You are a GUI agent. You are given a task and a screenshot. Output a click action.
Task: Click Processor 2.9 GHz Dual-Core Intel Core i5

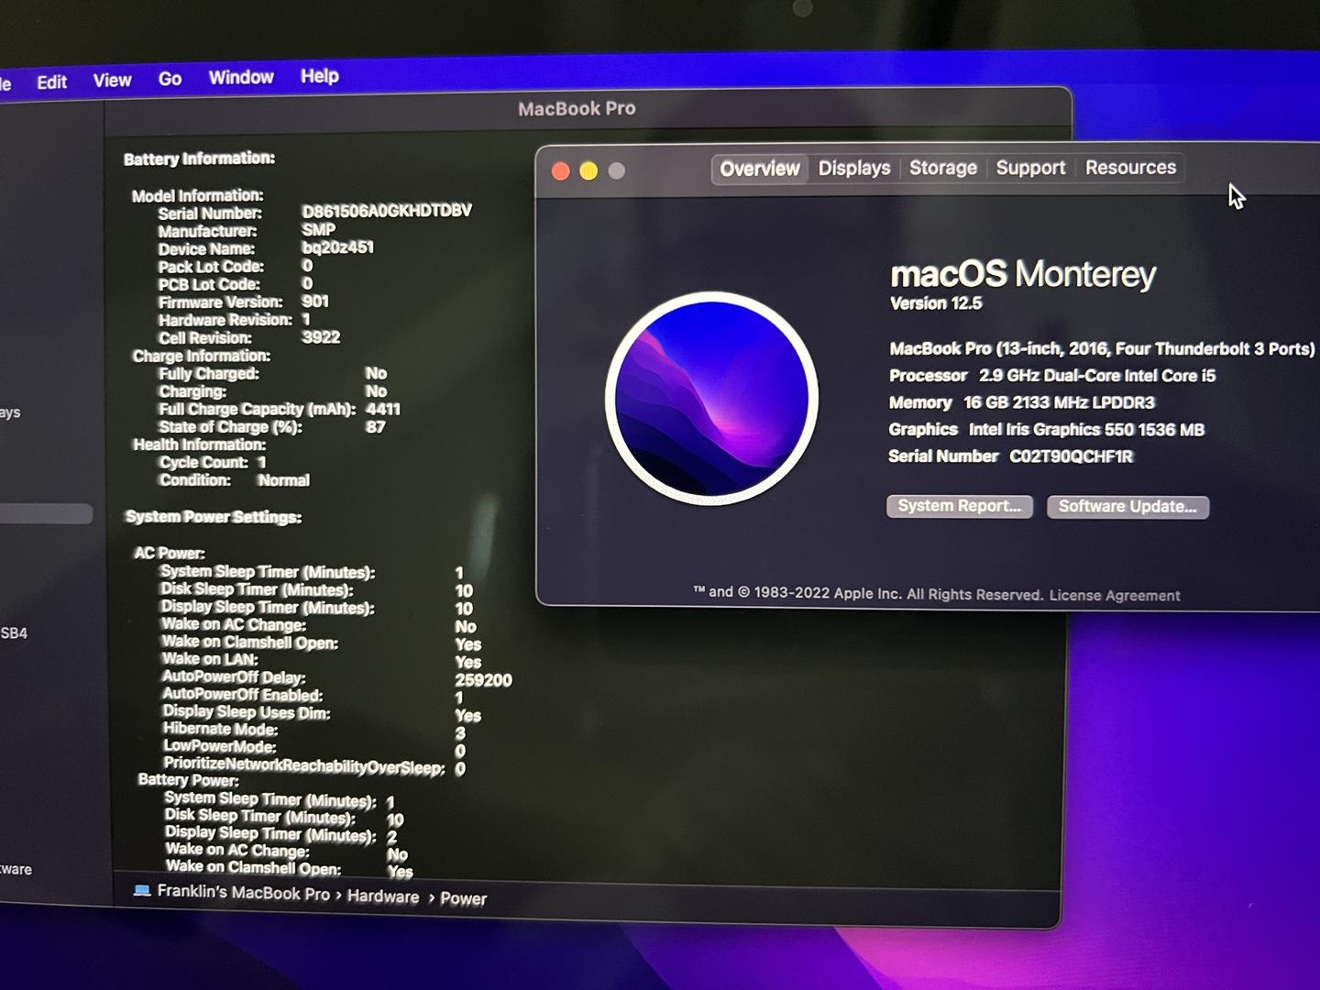(x=1052, y=376)
